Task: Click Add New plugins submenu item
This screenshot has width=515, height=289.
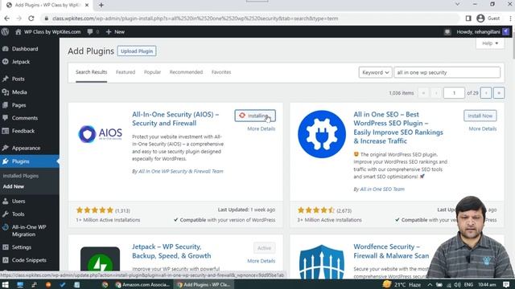Action: [x=14, y=186]
